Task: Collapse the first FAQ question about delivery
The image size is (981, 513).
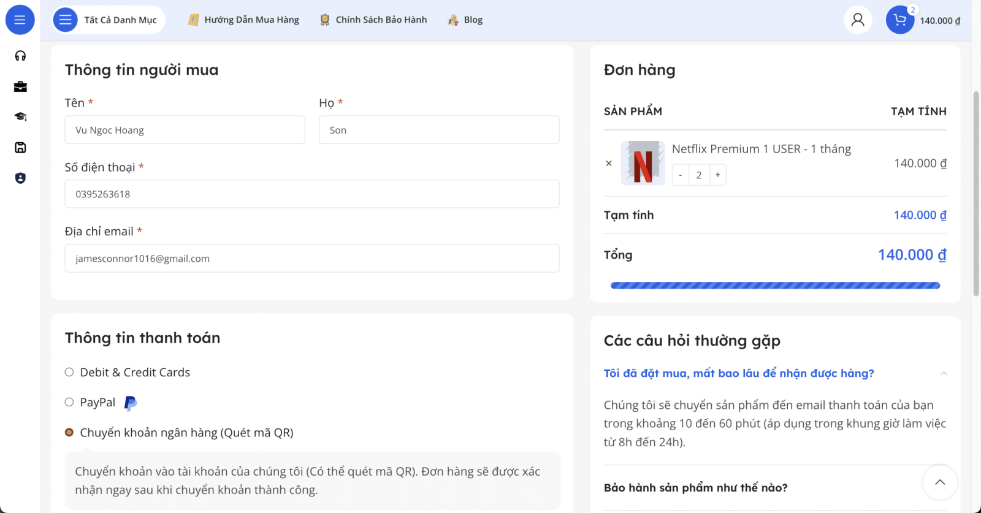Action: click(775, 373)
